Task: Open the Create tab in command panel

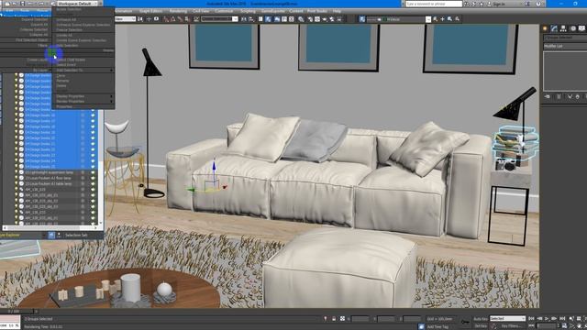Action: pos(545,28)
